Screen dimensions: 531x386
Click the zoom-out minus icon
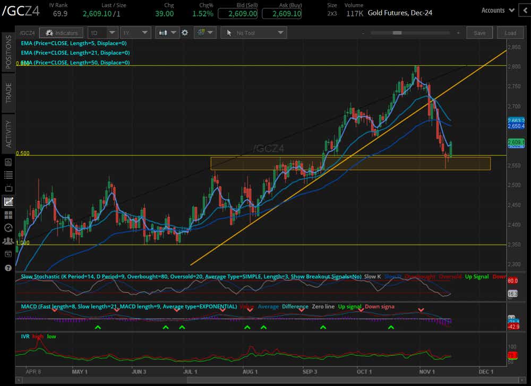(363, 33)
